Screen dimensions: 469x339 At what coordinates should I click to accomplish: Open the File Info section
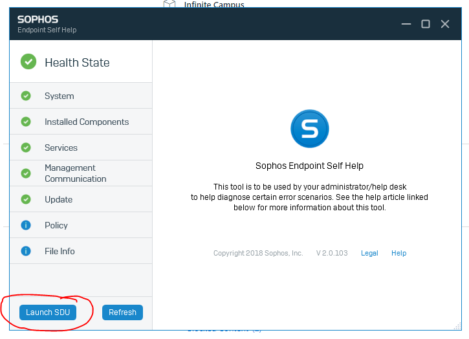81,251
